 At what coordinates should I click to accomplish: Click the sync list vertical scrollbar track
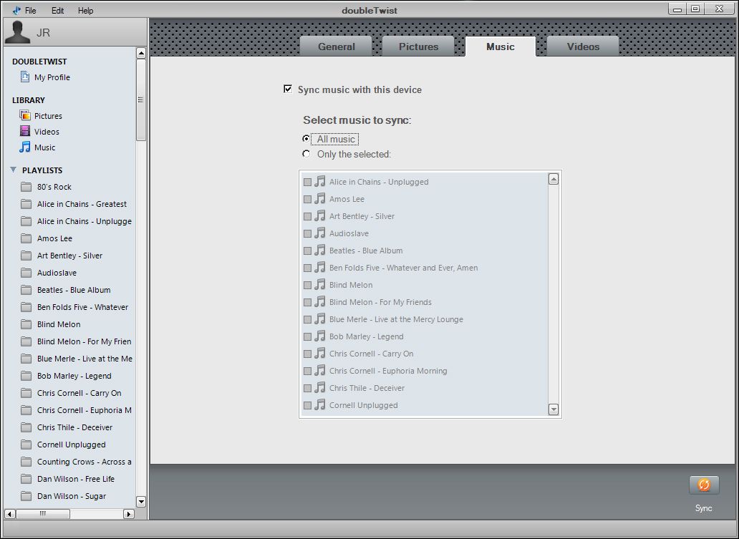554,294
